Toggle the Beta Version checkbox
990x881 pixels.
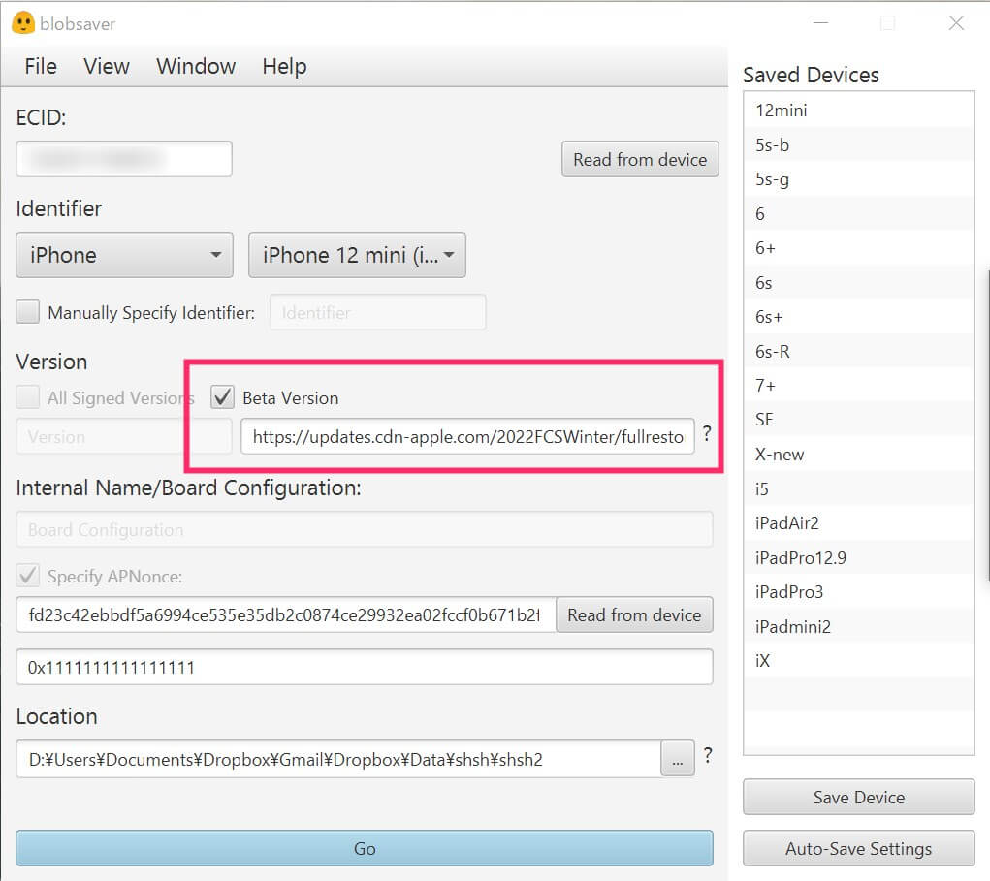[223, 397]
